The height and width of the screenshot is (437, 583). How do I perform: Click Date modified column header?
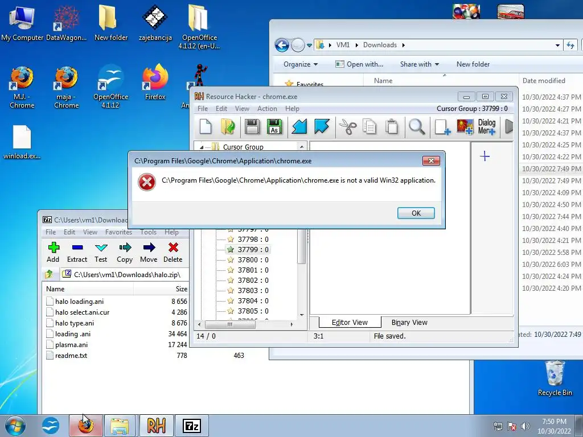pyautogui.click(x=544, y=81)
